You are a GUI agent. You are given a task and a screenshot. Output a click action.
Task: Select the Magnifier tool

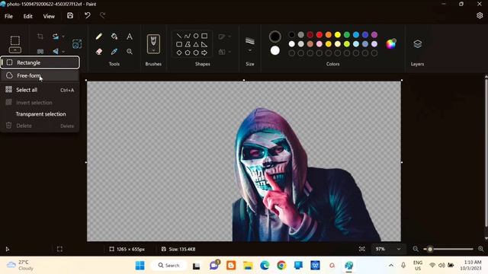tap(130, 52)
